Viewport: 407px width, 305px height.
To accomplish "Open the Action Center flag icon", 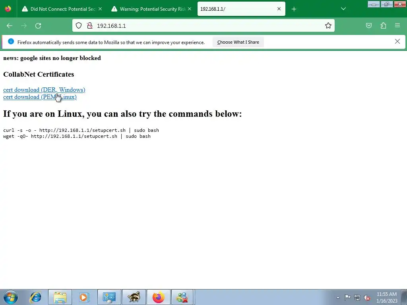I will click(347, 297).
